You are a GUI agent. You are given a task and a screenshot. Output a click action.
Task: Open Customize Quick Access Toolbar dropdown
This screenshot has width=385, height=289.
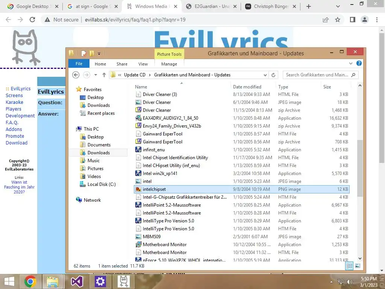coord(99,53)
